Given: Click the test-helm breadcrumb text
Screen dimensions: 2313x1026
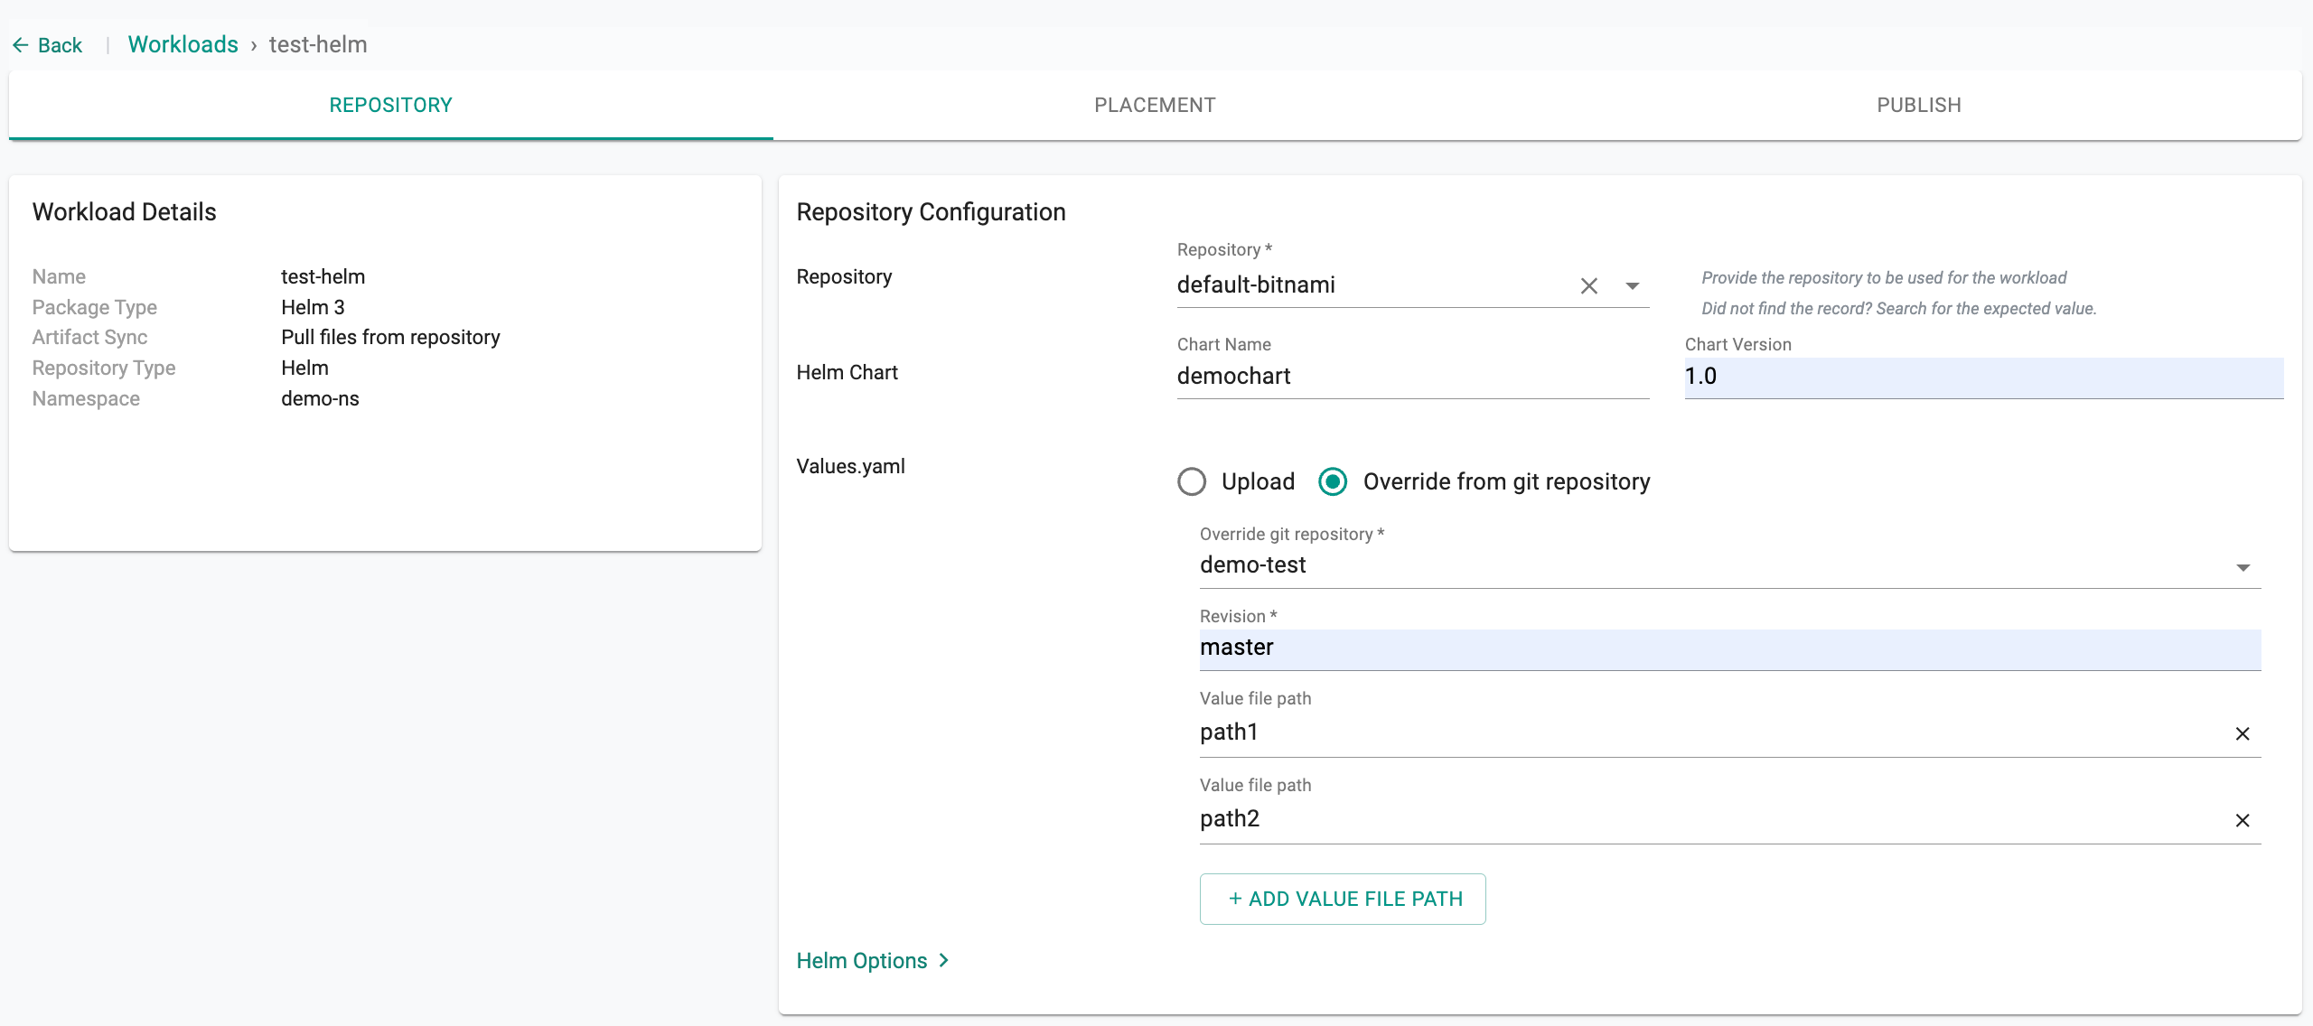Looking at the screenshot, I should 318,44.
